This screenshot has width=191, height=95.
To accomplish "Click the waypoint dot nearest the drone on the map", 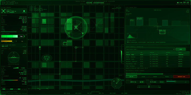I will (83, 33).
